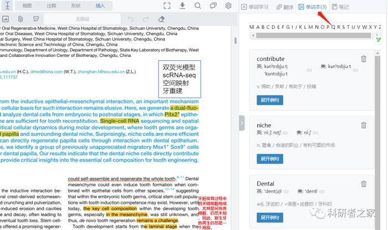Filter word list by letter 'D'

pyautogui.click(x=272, y=27)
